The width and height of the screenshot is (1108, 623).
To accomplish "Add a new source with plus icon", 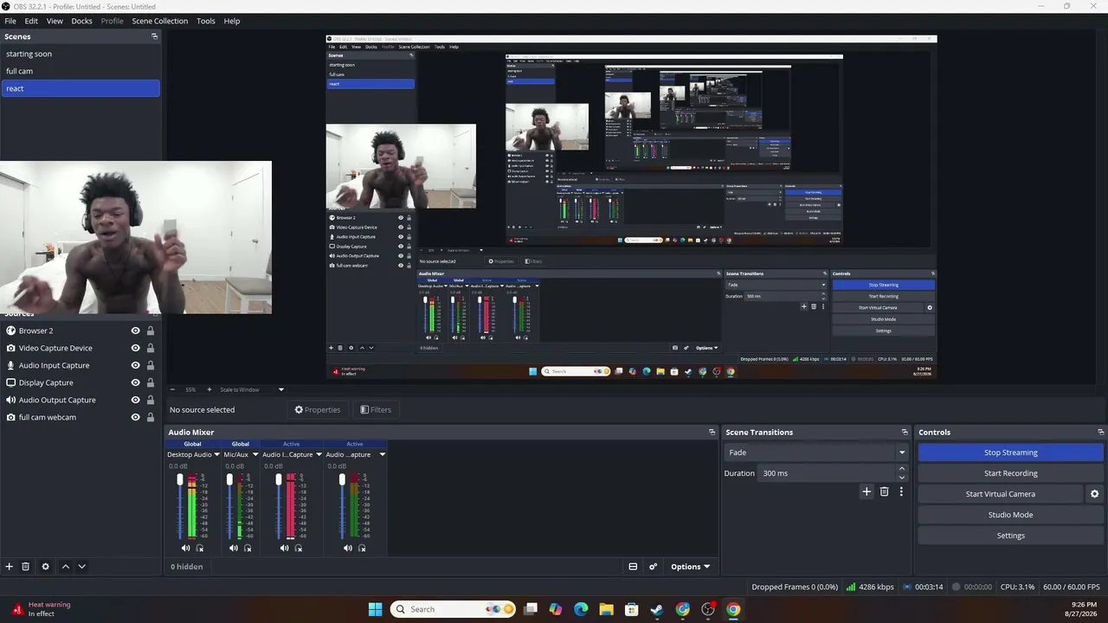I will click(x=10, y=567).
